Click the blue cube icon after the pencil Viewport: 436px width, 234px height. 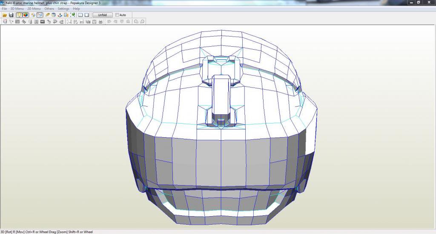(54, 15)
